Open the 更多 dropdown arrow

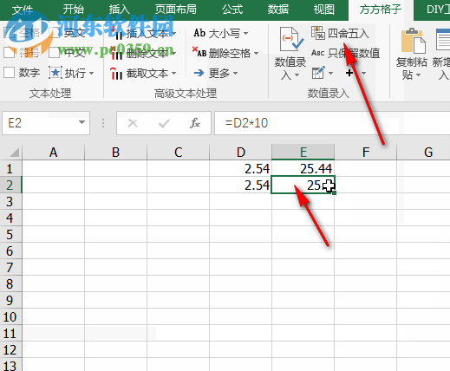235,74
